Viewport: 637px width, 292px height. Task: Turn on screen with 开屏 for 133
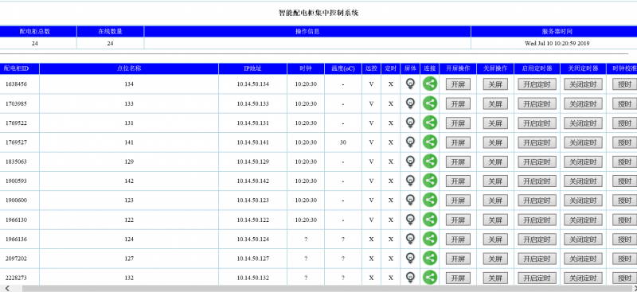point(459,103)
